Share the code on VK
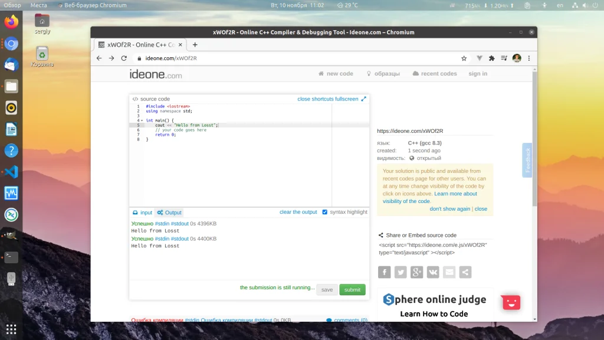The height and width of the screenshot is (340, 604). pos(433,272)
